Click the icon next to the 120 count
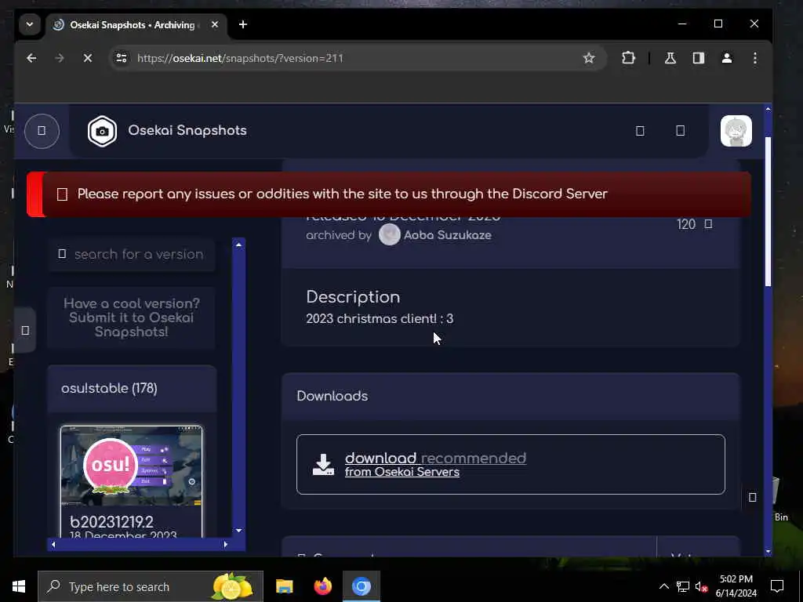 point(708,224)
